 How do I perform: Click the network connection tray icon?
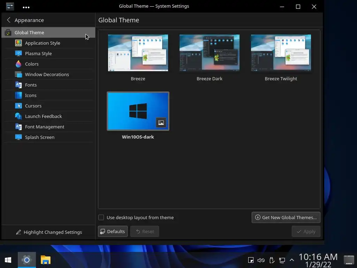click(x=282, y=260)
